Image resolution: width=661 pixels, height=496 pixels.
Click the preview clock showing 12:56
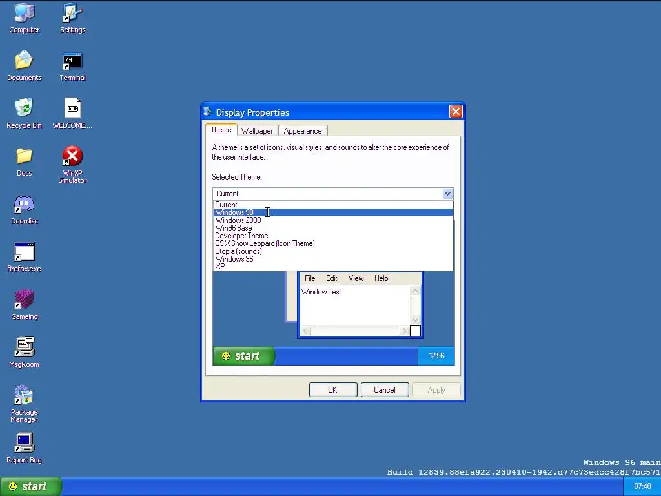tap(436, 356)
